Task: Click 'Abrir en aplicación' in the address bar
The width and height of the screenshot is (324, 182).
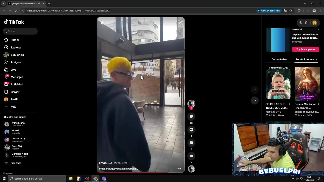Action: (x=269, y=11)
